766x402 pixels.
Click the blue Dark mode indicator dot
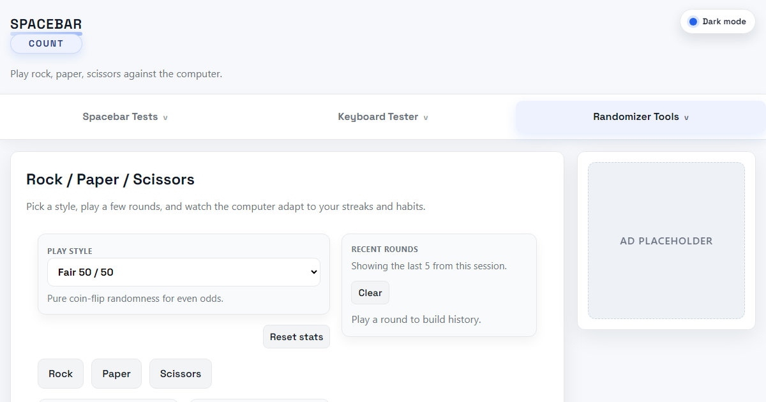click(x=693, y=22)
